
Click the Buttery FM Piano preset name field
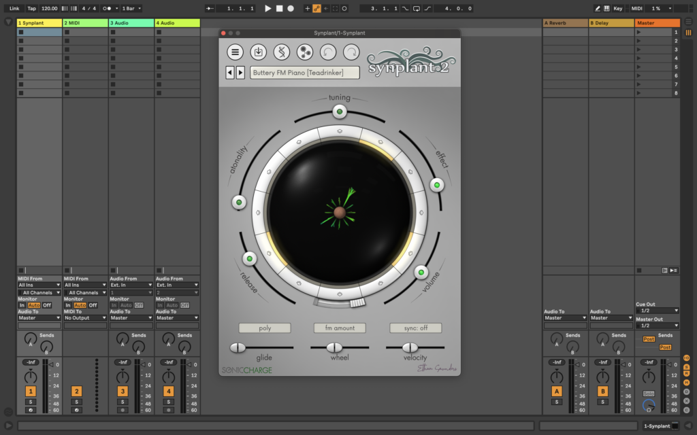click(x=305, y=72)
